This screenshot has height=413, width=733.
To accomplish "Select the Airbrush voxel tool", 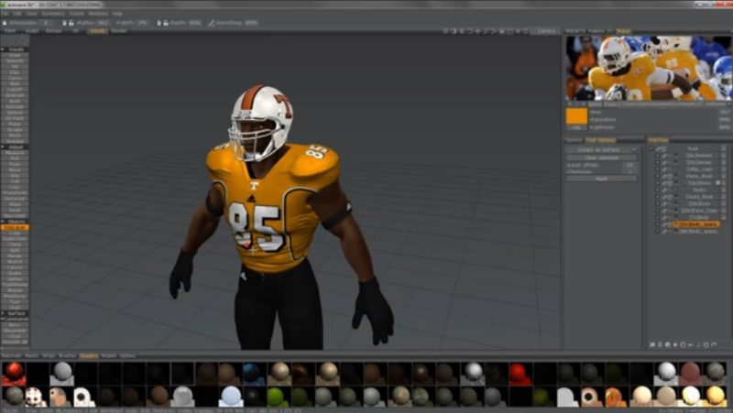I will 15,95.
